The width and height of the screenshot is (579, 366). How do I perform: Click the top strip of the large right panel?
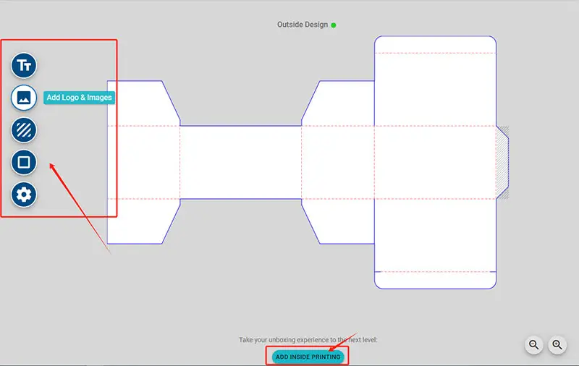pyautogui.click(x=434, y=44)
